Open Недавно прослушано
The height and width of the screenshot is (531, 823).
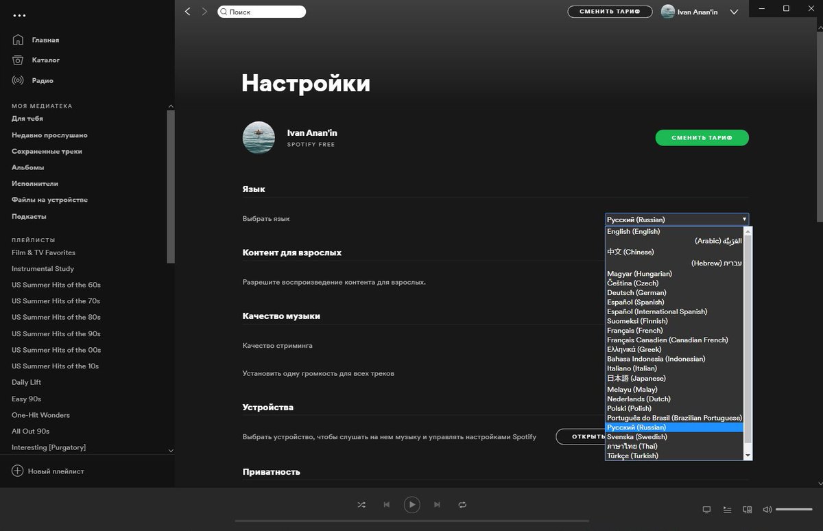pyautogui.click(x=49, y=135)
